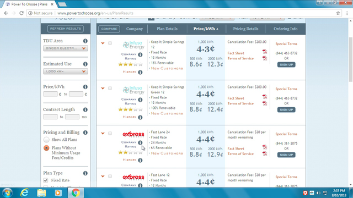The height and width of the screenshot is (198, 353).
Task: Go back to the previous page
Action: pos(6,13)
